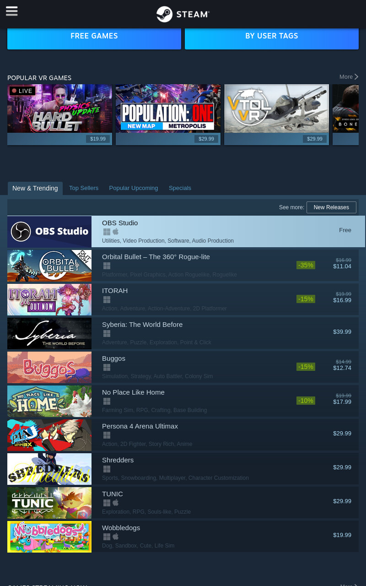366x586 pixels.
Task: Switch to the Popular Upcoming tab
Action: coord(134,188)
